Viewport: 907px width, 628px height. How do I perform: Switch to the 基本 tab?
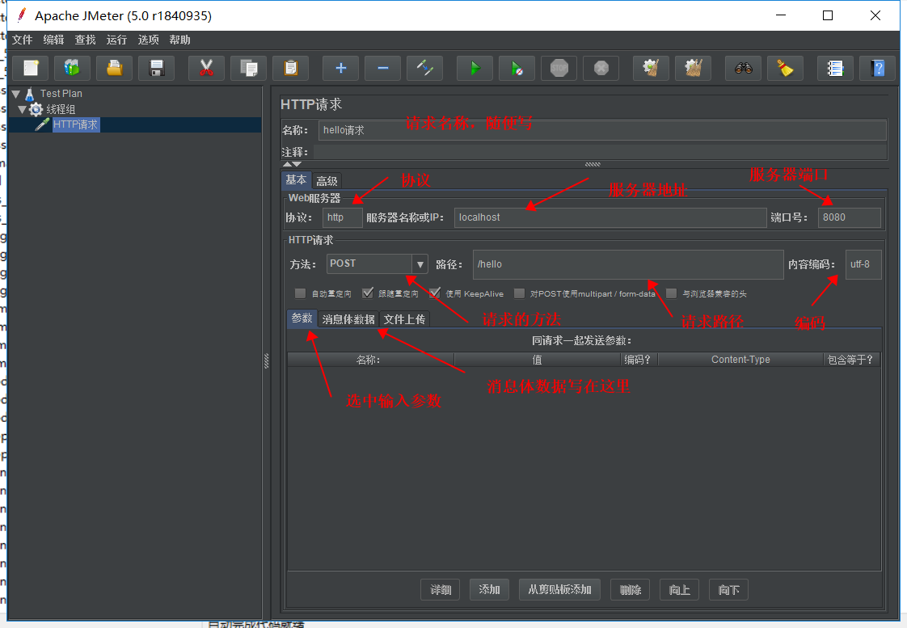(x=296, y=180)
